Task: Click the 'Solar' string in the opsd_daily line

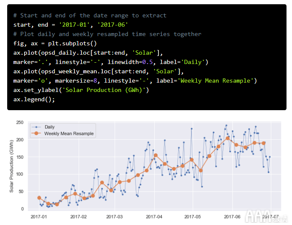Action: pyautogui.click(x=144, y=53)
